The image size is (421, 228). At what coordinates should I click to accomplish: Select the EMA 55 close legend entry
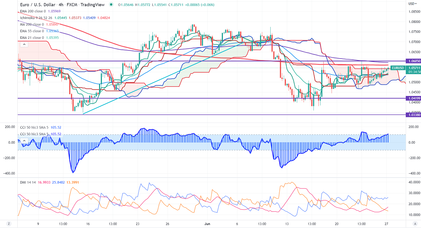coord(32,31)
